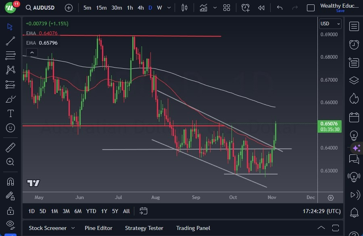Open the Indicators menu in the top toolbar
This screenshot has width=363, height=236.
point(203,7)
